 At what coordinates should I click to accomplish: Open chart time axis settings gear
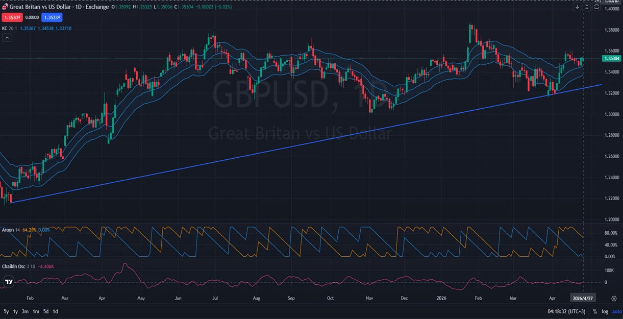614,298
